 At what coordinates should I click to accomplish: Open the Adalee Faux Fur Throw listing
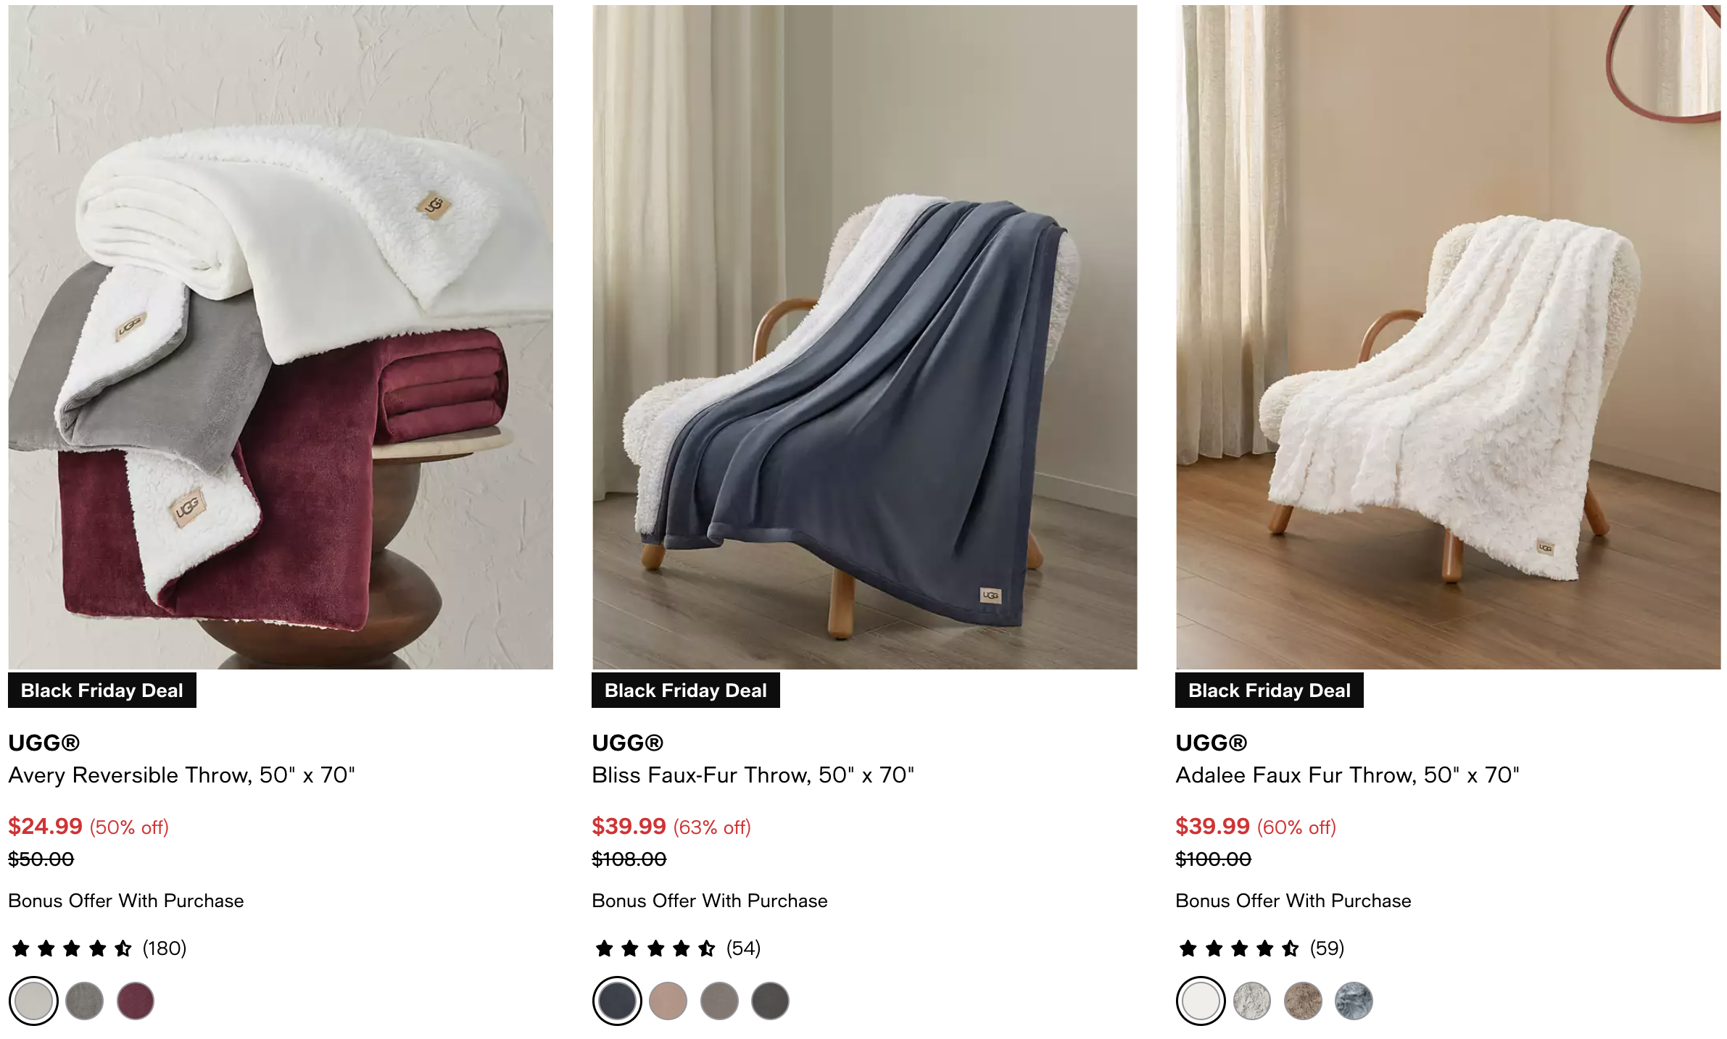coord(1349,775)
